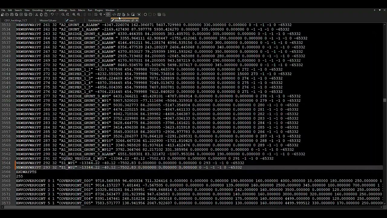Open the tab list triangle dropdown

coord(380,10)
